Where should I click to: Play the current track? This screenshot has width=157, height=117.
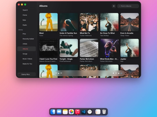[59, 73]
